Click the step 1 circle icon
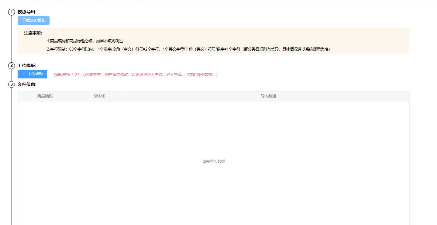The height and width of the screenshot is (225, 437). click(x=12, y=12)
